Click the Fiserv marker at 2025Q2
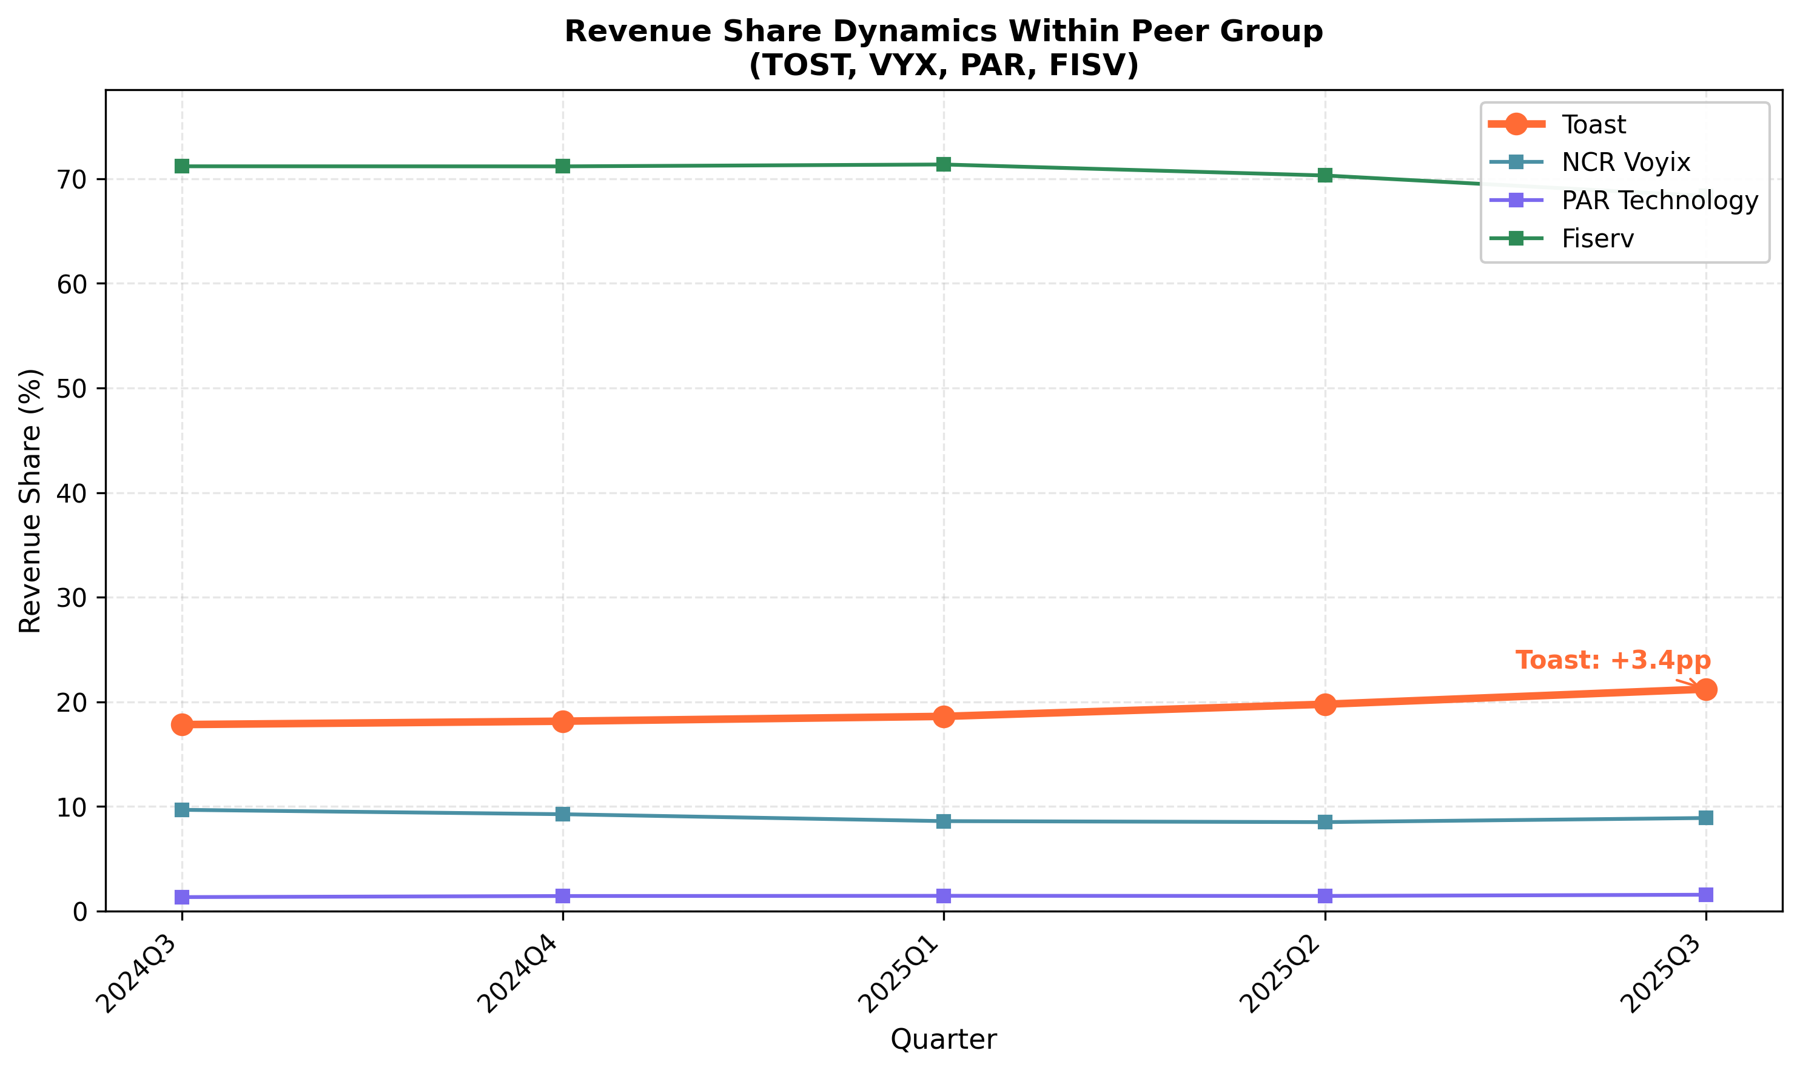1800x1073 pixels. click(1325, 175)
